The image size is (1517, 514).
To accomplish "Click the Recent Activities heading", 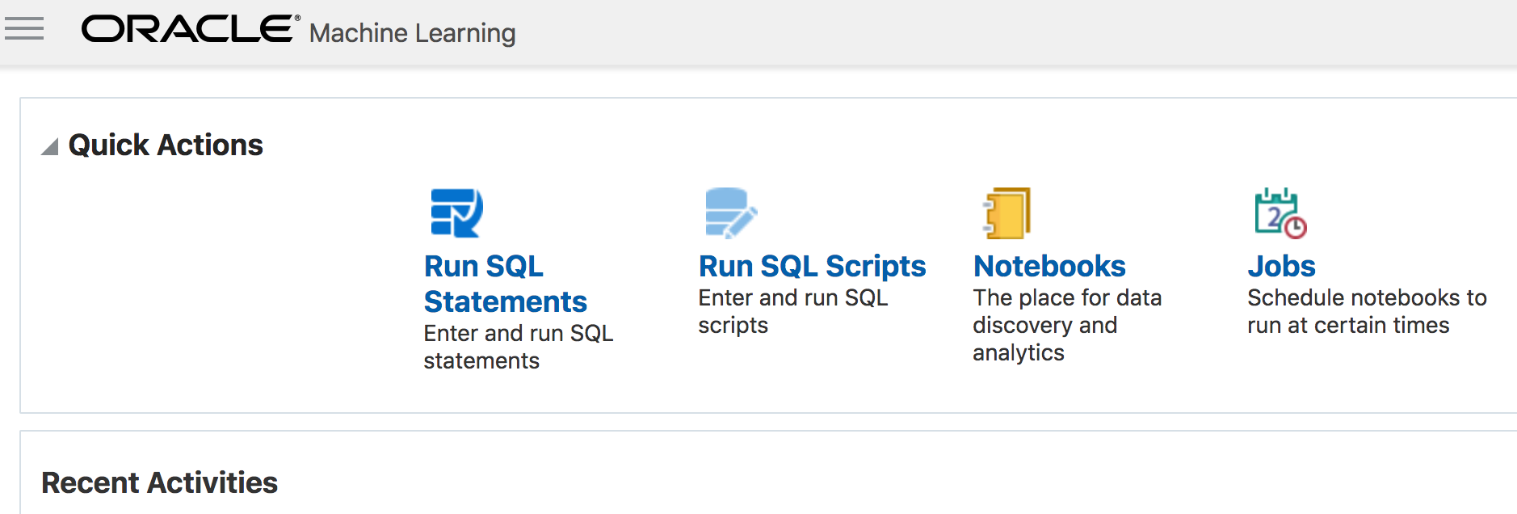I will tap(159, 482).
